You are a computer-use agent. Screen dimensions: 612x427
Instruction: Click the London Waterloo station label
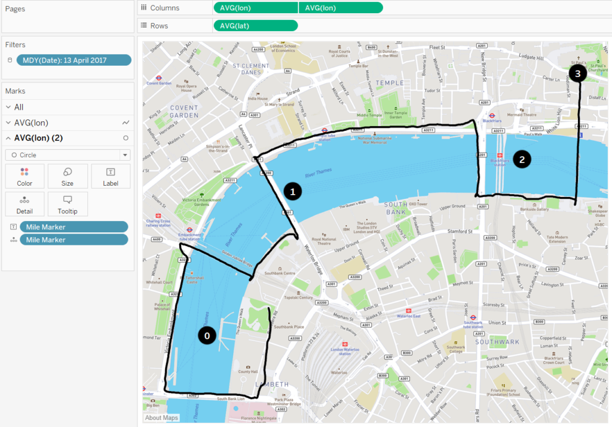coord(345,351)
